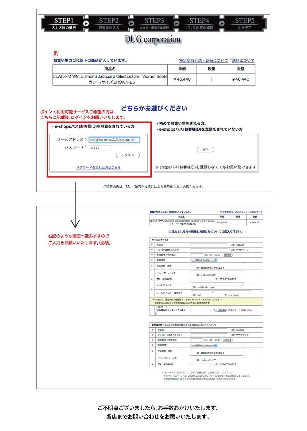The image size is (307, 431).
Task: Click the ビル・マンション等 field under お届け先
Action: tap(217, 357)
